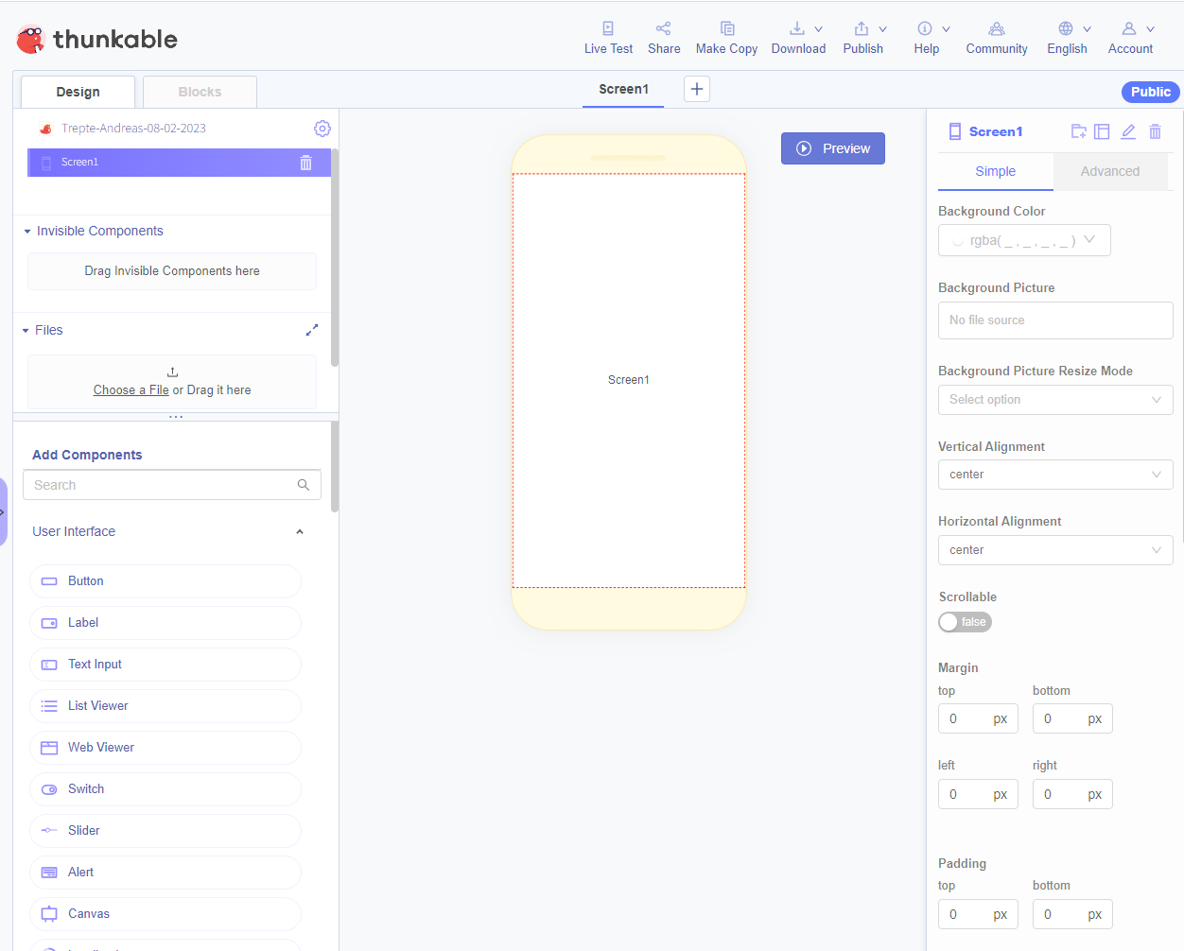Click the Background Picture file source field
This screenshot has width=1184, height=951.
tap(1055, 320)
